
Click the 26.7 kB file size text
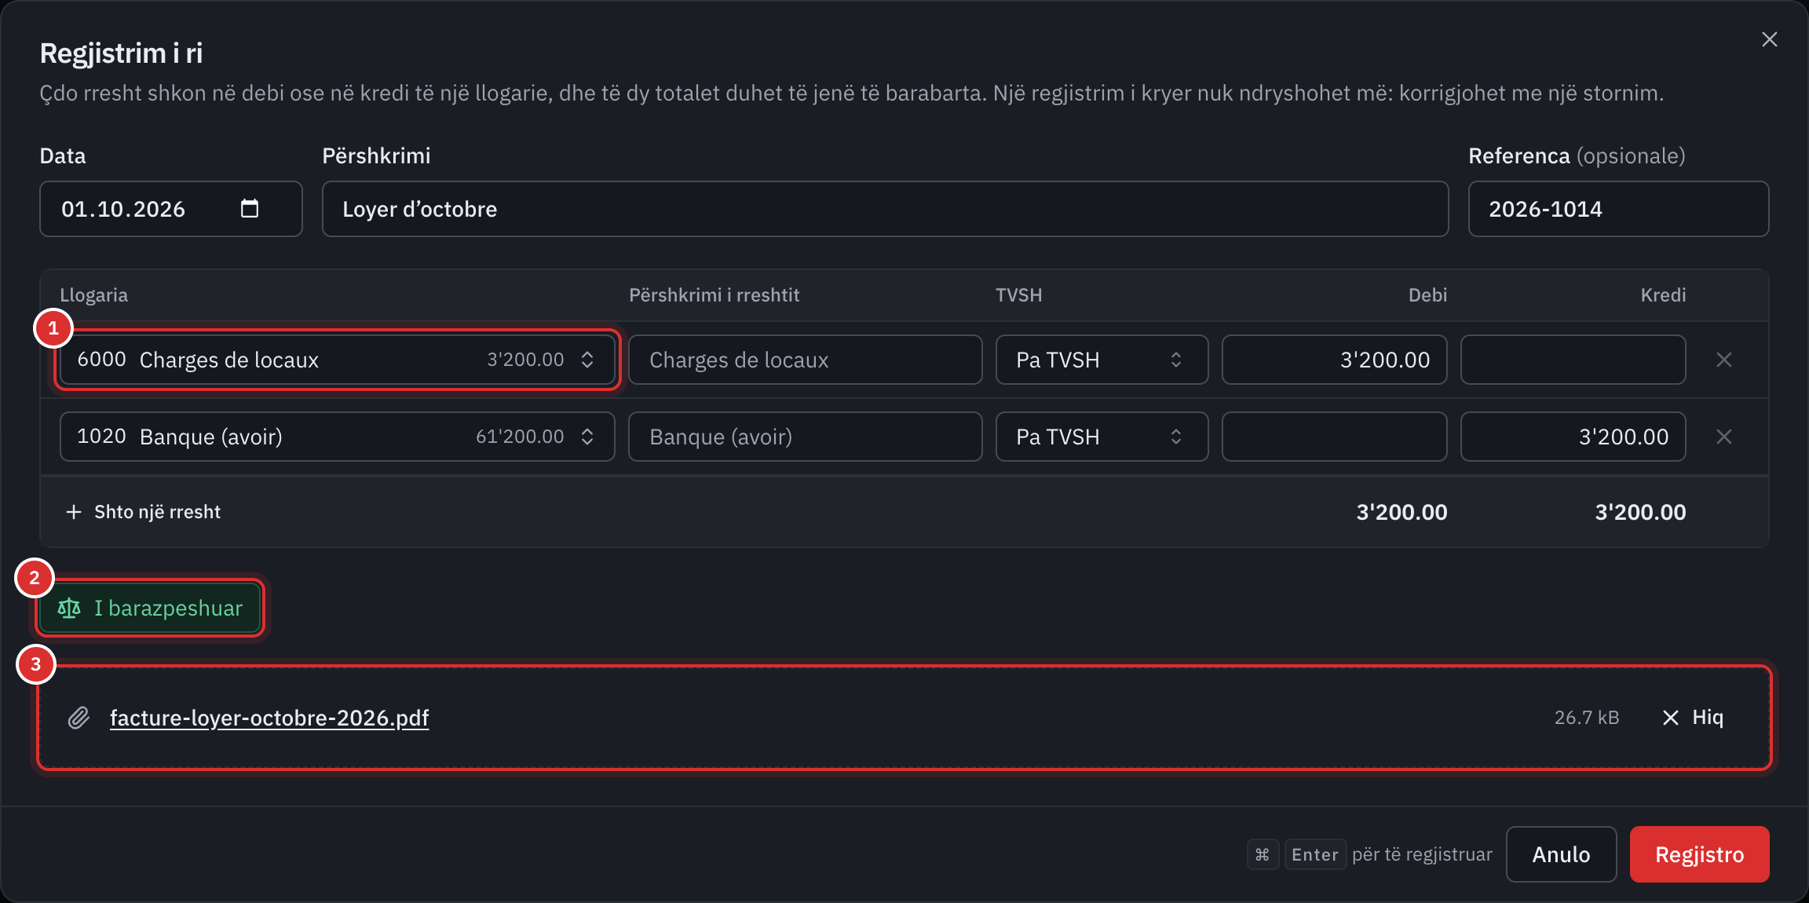(1587, 718)
